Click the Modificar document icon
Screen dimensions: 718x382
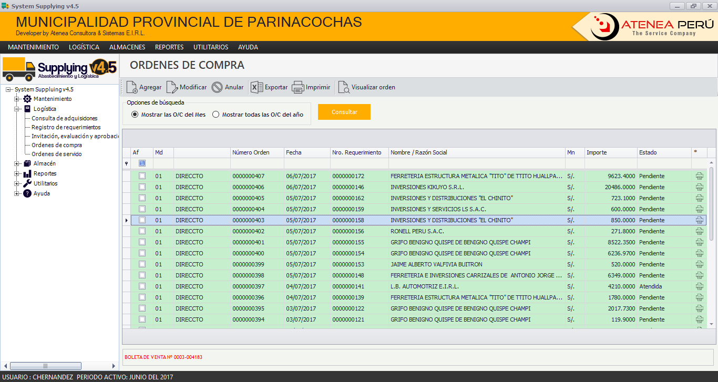tap(172, 87)
